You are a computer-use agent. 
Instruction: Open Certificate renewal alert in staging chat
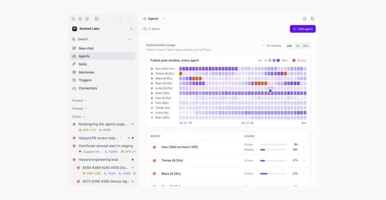(x=106, y=146)
